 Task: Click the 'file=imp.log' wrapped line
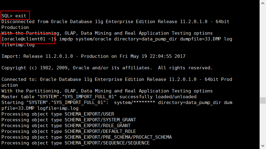pos(18,45)
